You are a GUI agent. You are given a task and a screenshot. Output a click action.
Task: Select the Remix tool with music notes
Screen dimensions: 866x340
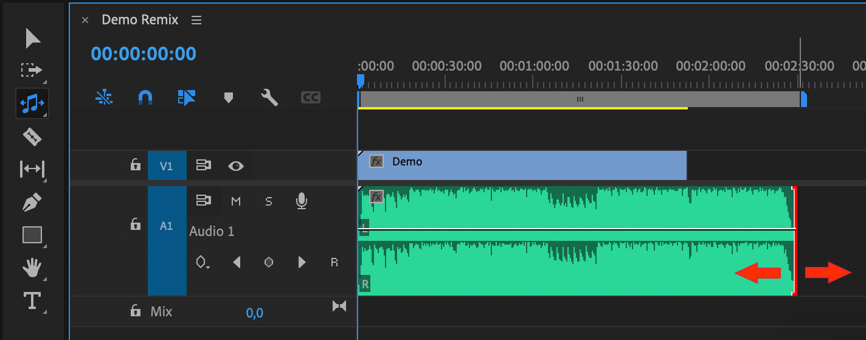coord(32,103)
